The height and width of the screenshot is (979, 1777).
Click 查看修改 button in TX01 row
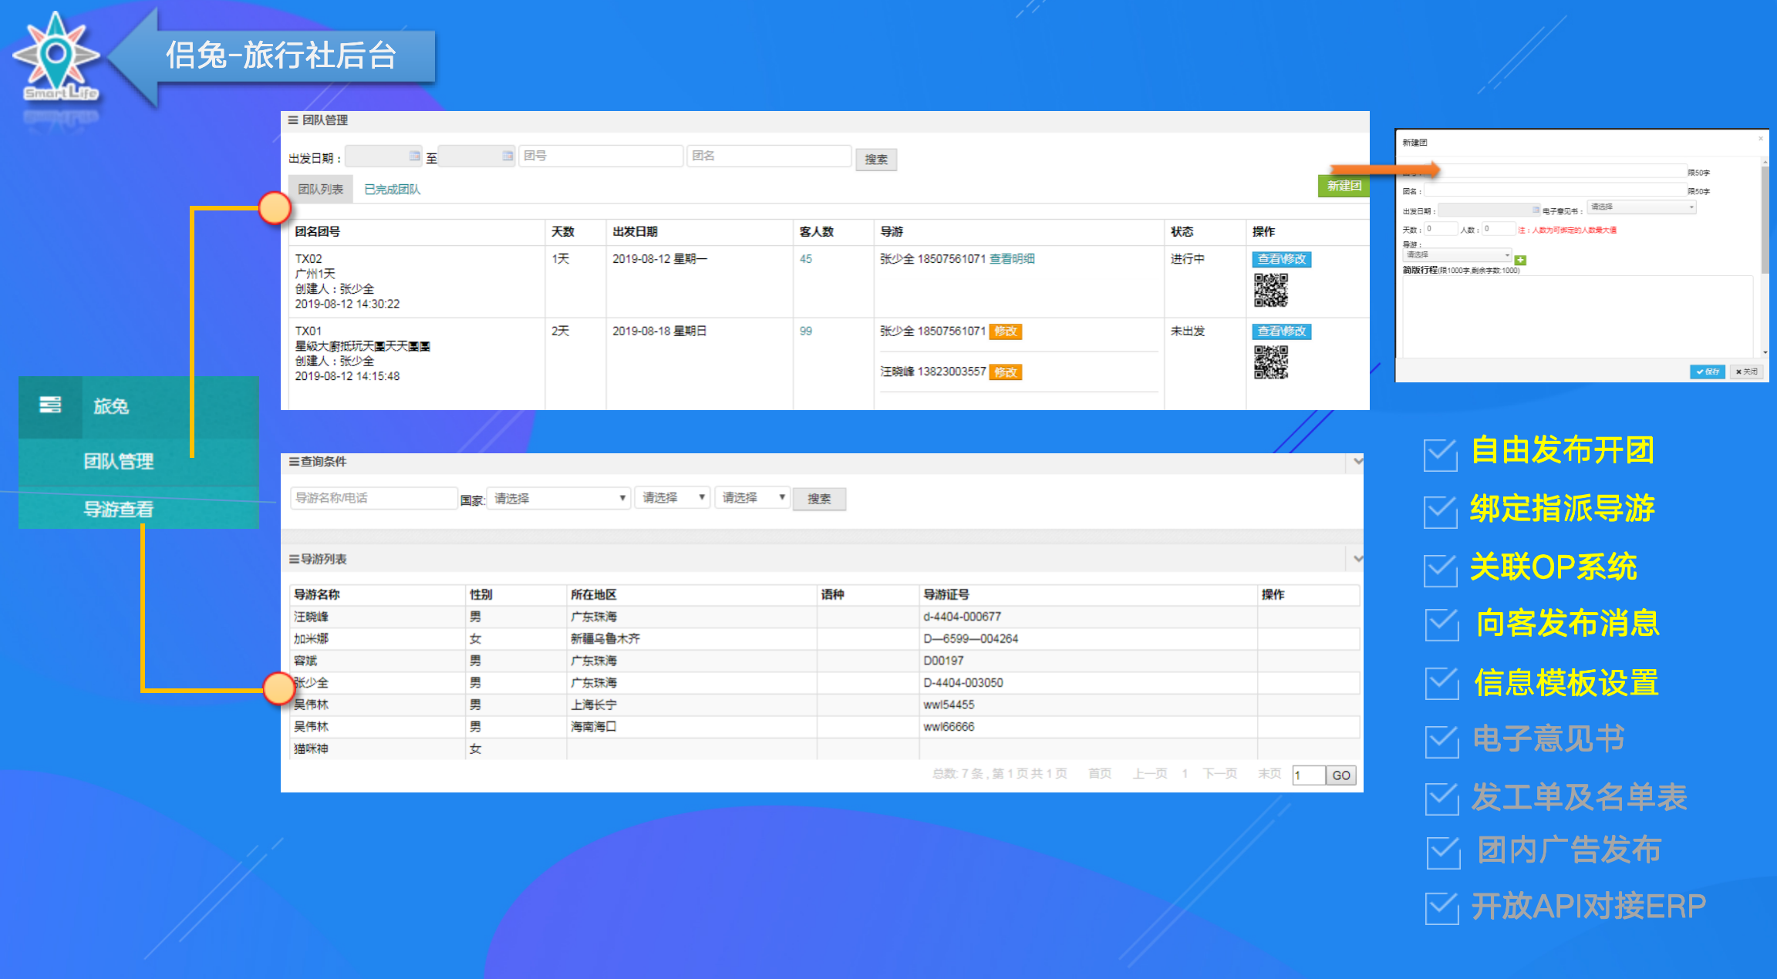(1282, 331)
